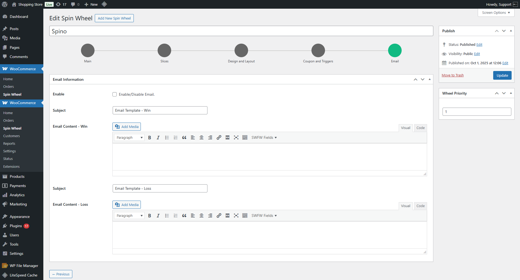
Task: Insert blockquote in Win email editor
Action: click(x=184, y=138)
